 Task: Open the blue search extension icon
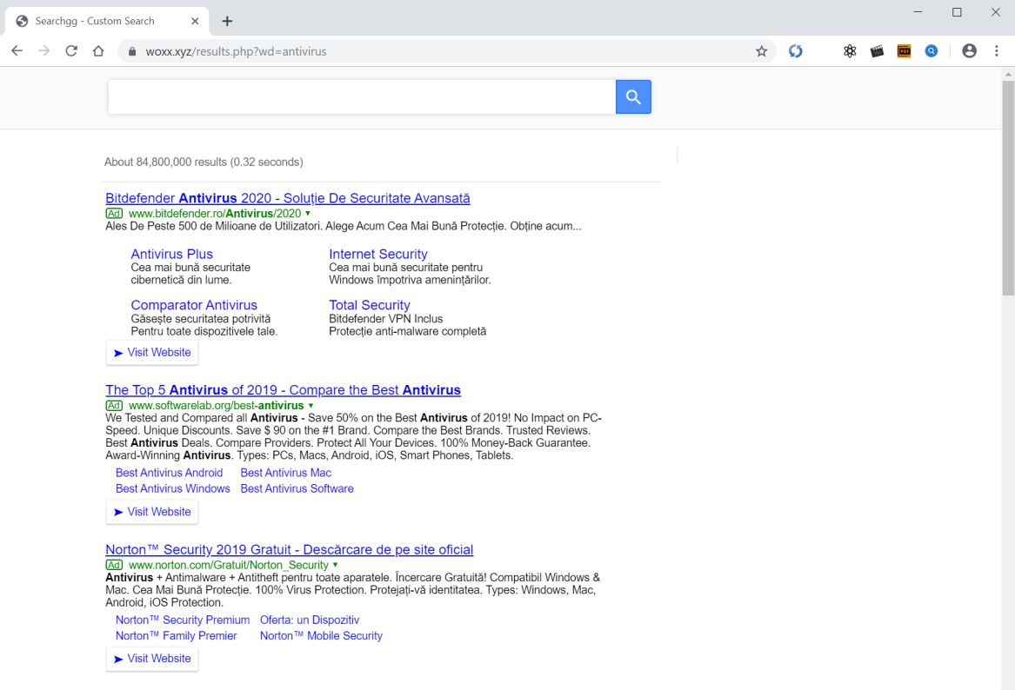(932, 51)
